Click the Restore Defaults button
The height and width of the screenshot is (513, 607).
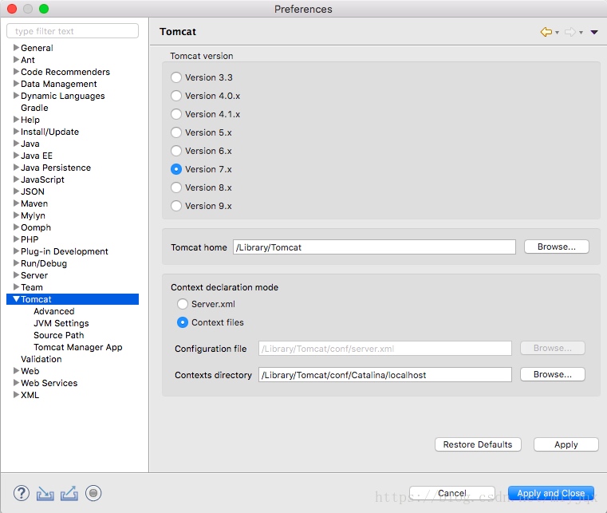478,444
